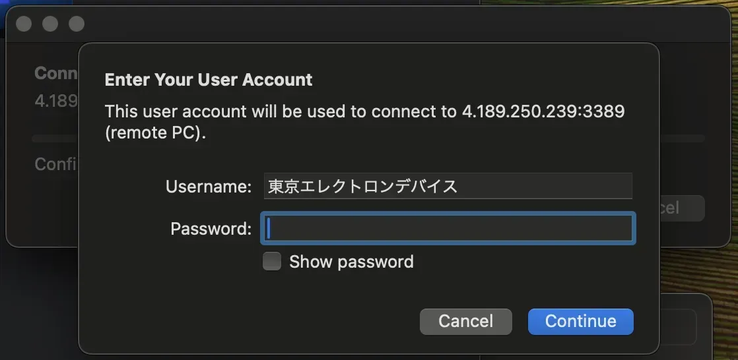Click the gray minimize window button

[50, 24]
